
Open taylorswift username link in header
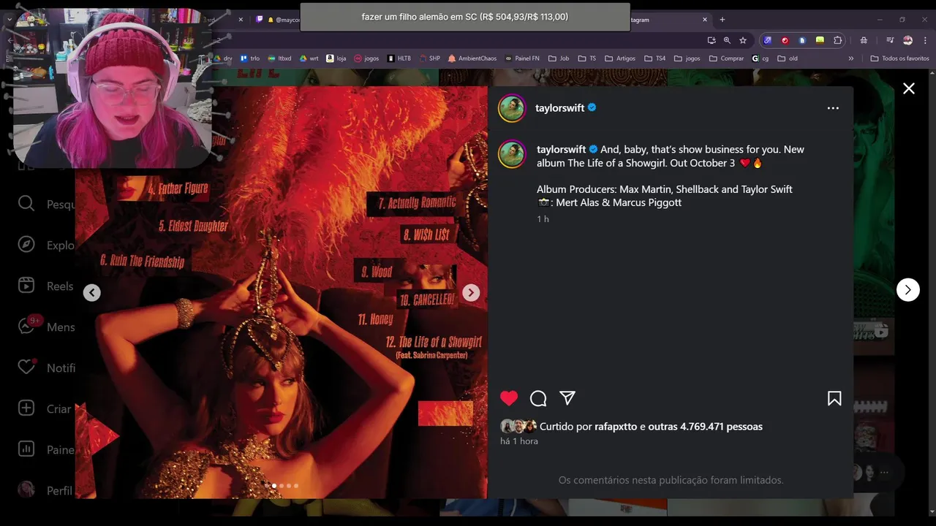[x=559, y=107]
